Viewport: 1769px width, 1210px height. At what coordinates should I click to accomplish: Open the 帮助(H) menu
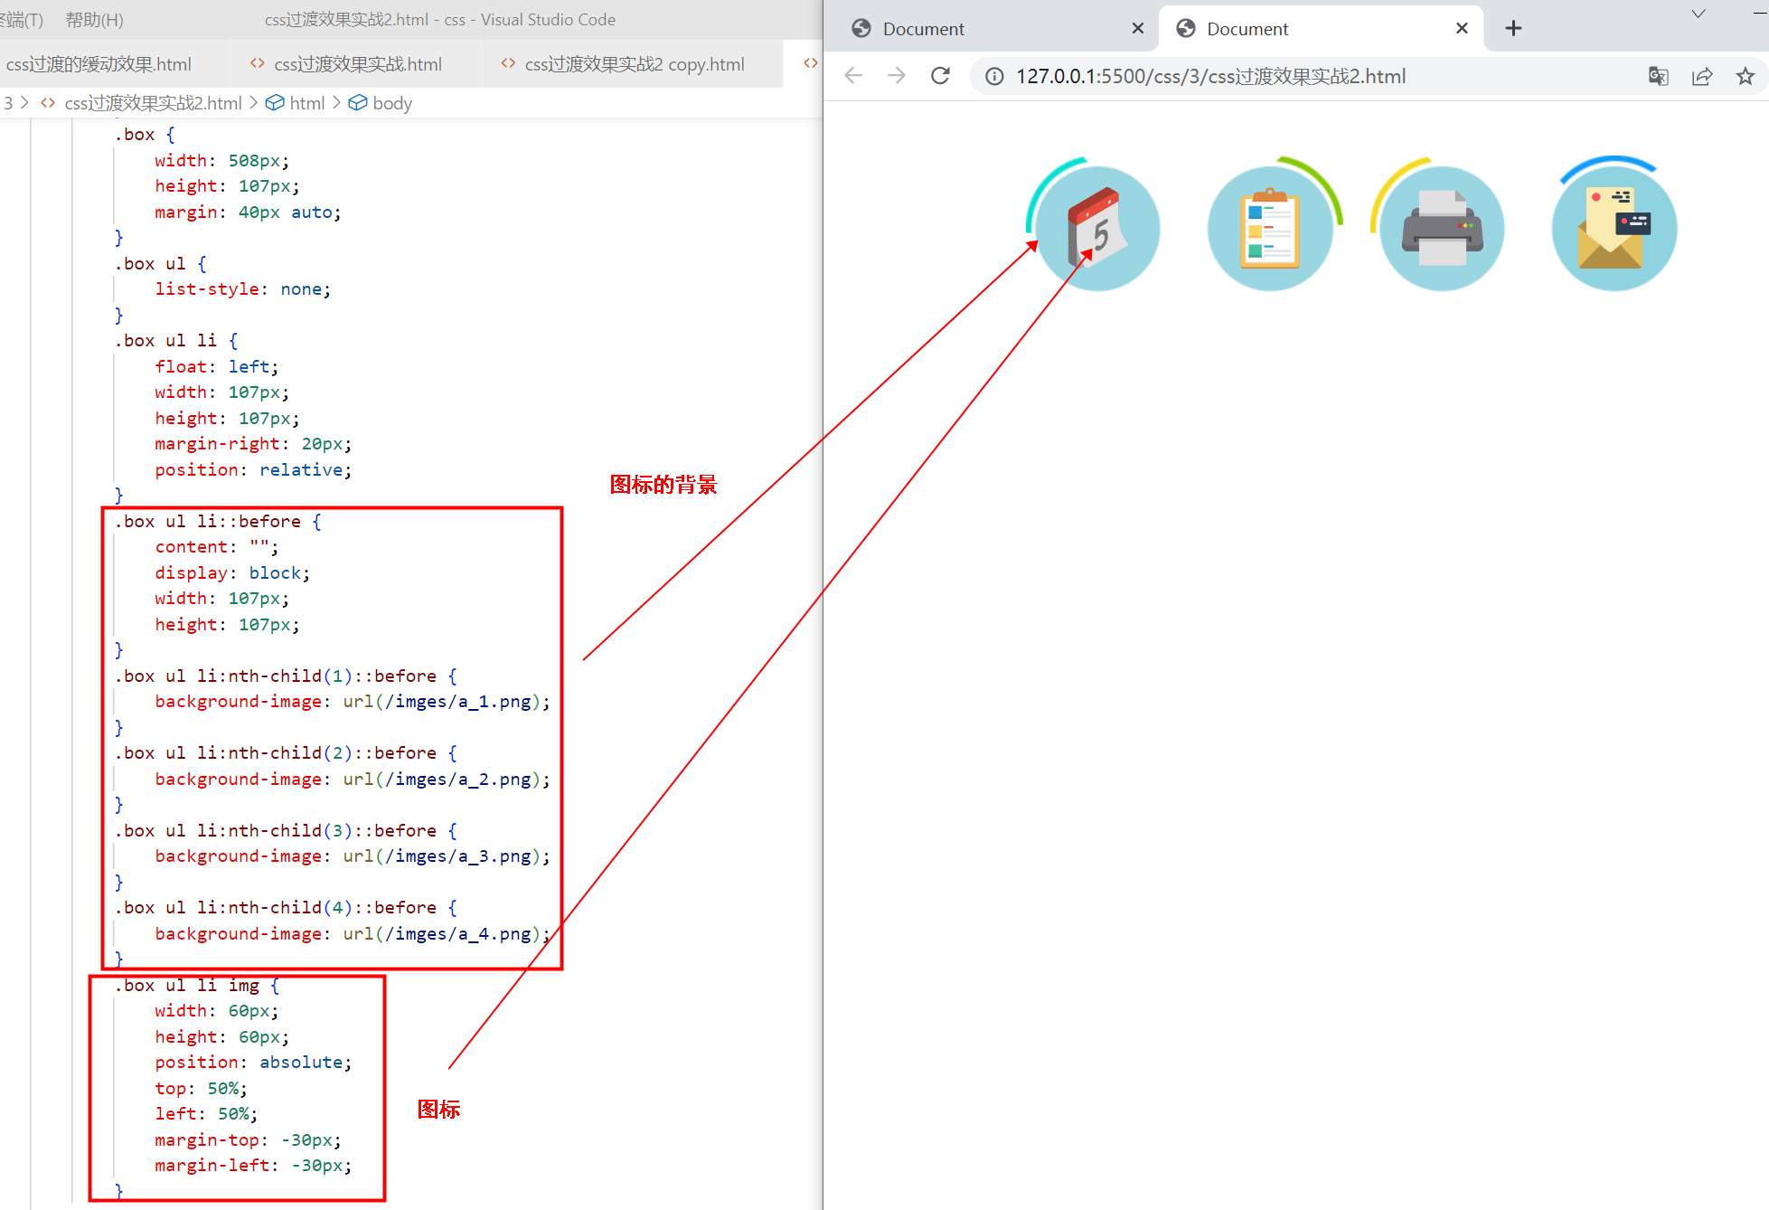tap(94, 19)
